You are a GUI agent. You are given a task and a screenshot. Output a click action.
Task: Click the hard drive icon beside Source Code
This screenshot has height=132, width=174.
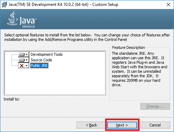[22, 60]
